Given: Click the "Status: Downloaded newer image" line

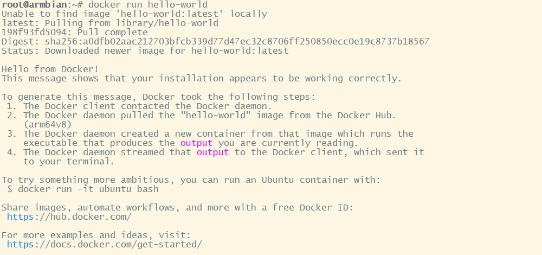Looking at the screenshot, I should [145, 50].
